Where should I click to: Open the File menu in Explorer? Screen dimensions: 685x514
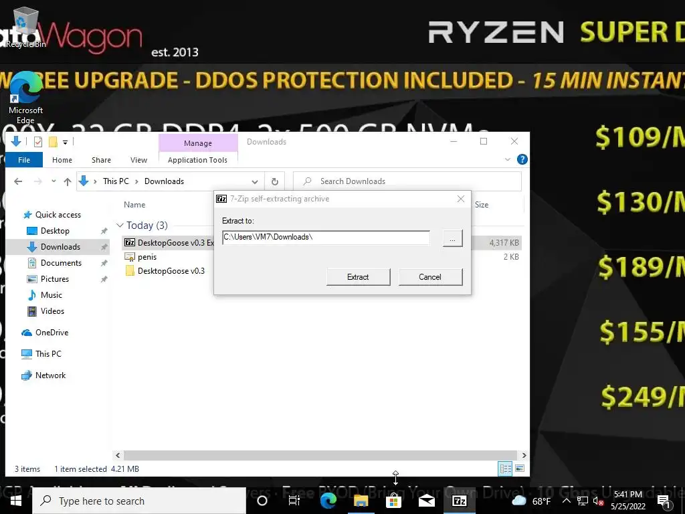(24, 160)
